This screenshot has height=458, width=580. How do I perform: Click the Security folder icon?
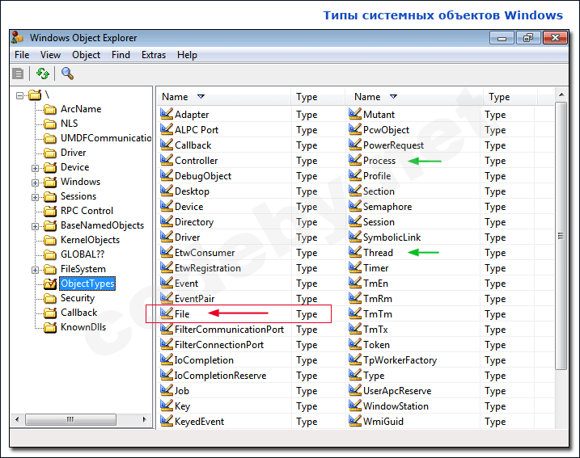click(x=50, y=298)
